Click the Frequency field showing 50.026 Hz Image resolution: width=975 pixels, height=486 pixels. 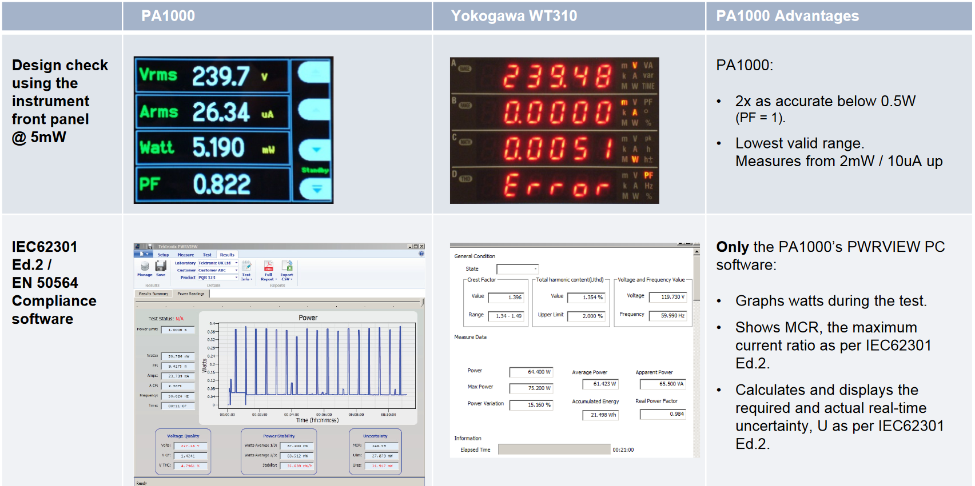[x=178, y=396]
